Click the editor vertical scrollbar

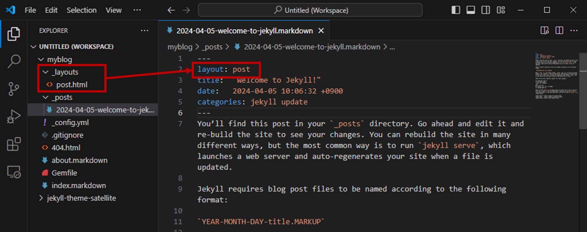583,91
